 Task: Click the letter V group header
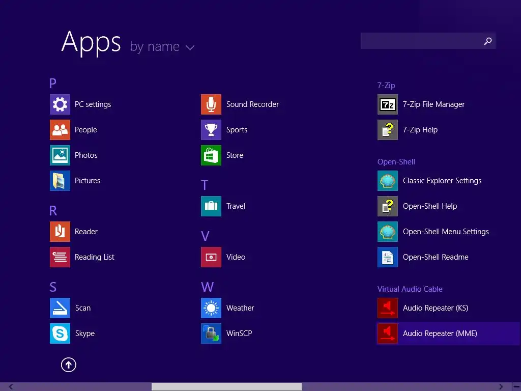pyautogui.click(x=205, y=236)
